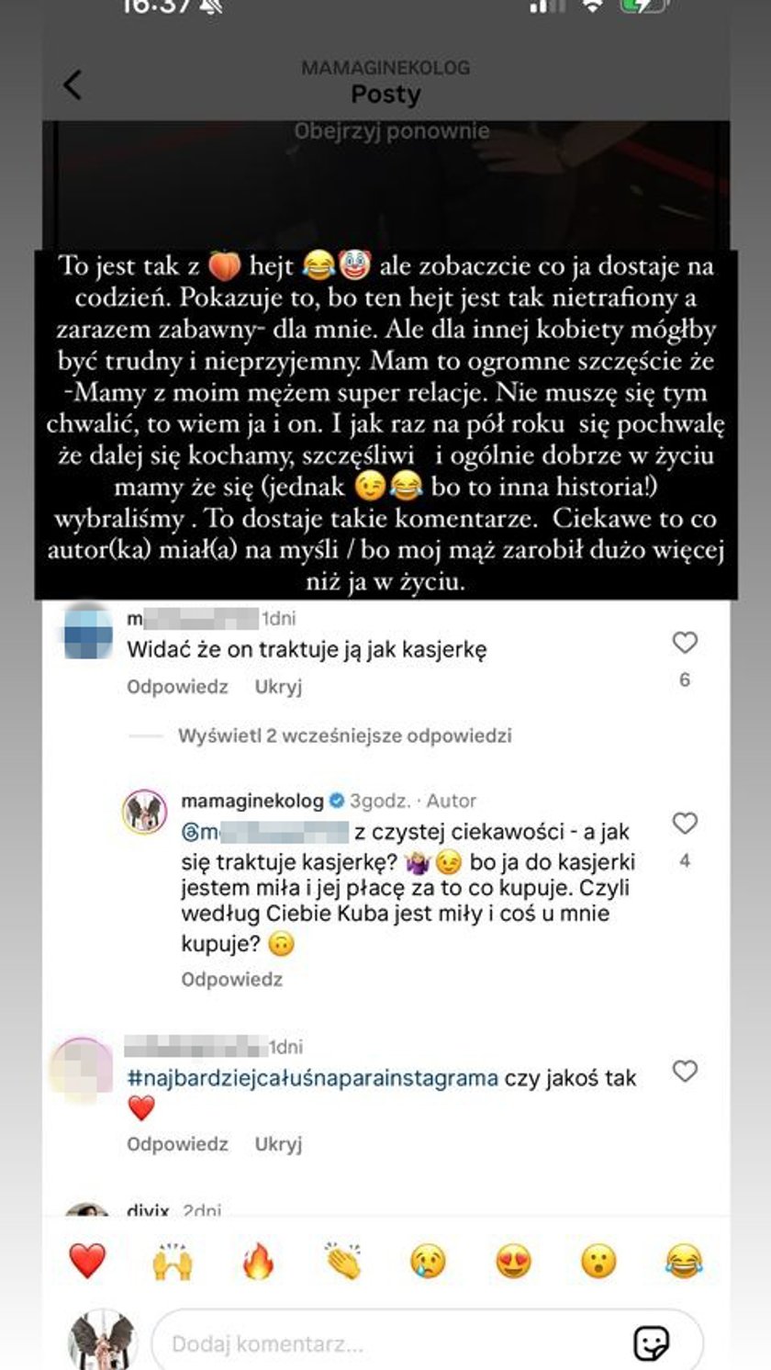The width and height of the screenshot is (771, 1370).
Task: Send the heart-eyes emoji reaction
Action: pyautogui.click(x=513, y=1261)
